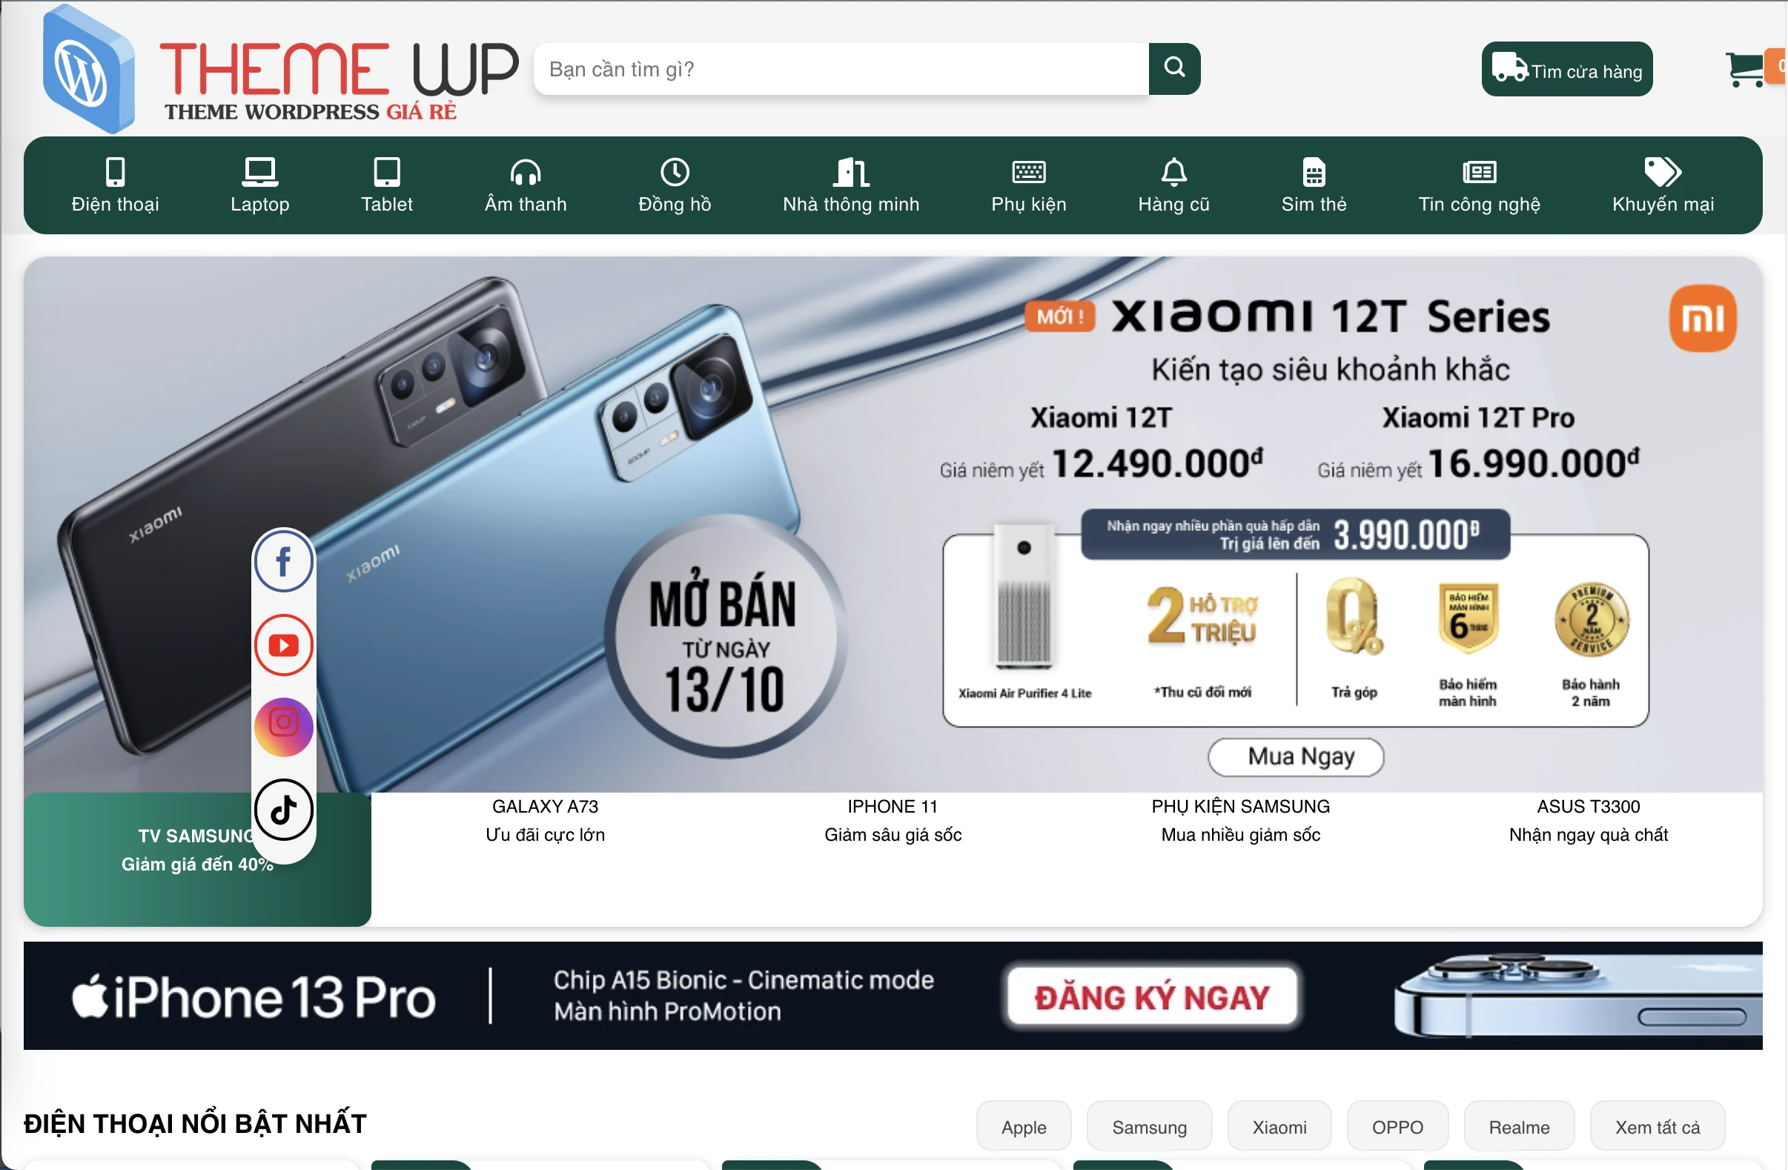
Task: Click the search magnifier button
Action: 1174,68
